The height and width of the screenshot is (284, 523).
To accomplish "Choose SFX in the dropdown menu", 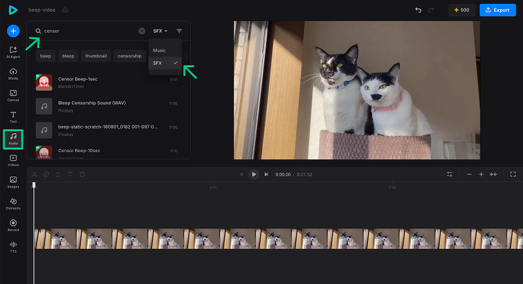I will (165, 63).
